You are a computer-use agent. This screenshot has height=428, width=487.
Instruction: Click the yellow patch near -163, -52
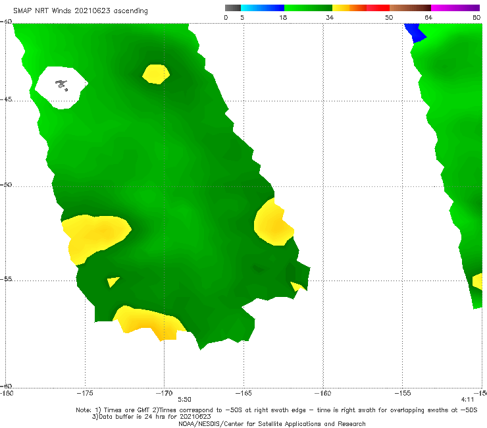[273, 223]
